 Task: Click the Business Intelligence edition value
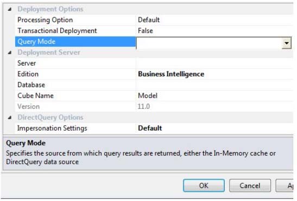[171, 74]
